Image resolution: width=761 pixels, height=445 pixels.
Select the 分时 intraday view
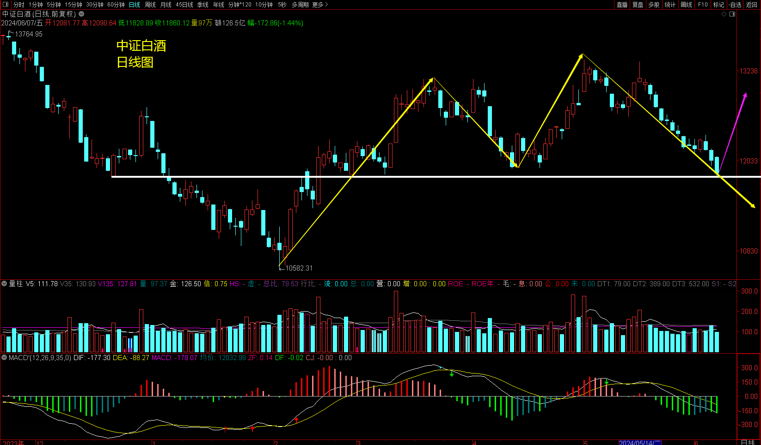coord(18,5)
